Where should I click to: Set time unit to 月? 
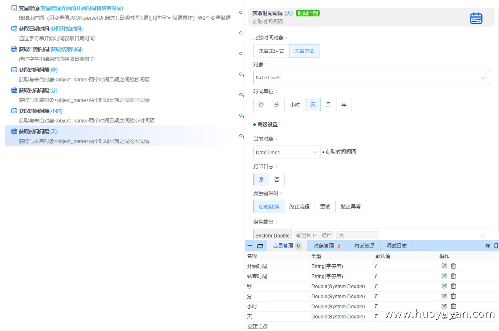[328, 104]
